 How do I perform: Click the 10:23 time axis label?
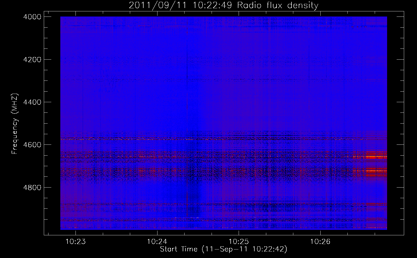pos(75,242)
